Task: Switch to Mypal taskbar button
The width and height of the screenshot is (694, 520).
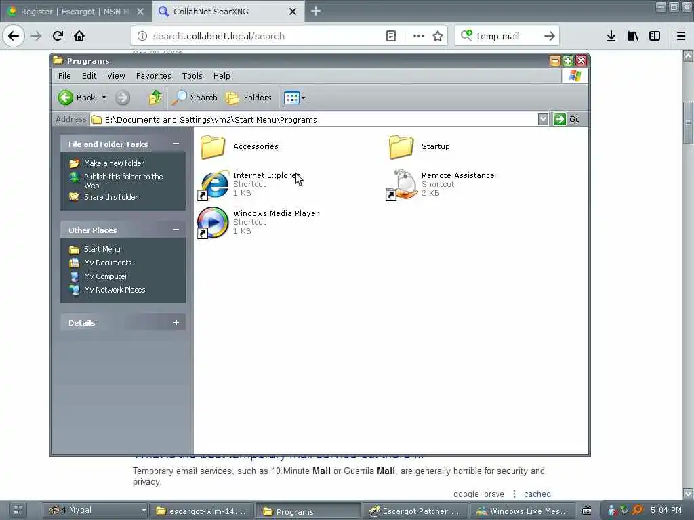Action: coord(96,511)
